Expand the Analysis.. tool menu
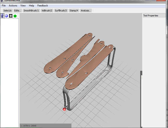The height and width of the screenshot is (128, 168). (86, 10)
